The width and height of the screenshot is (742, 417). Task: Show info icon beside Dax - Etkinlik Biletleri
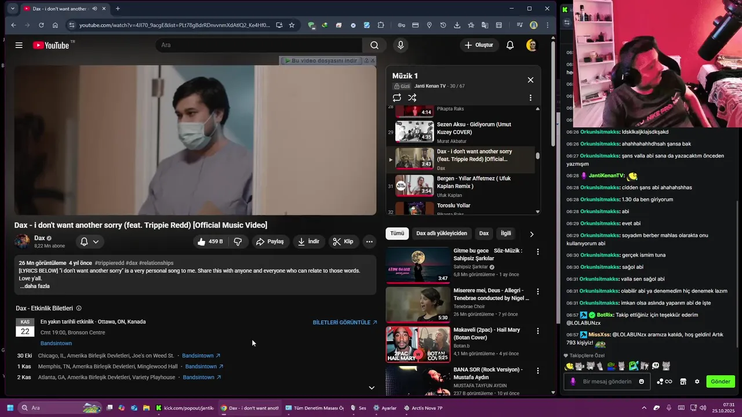79,308
